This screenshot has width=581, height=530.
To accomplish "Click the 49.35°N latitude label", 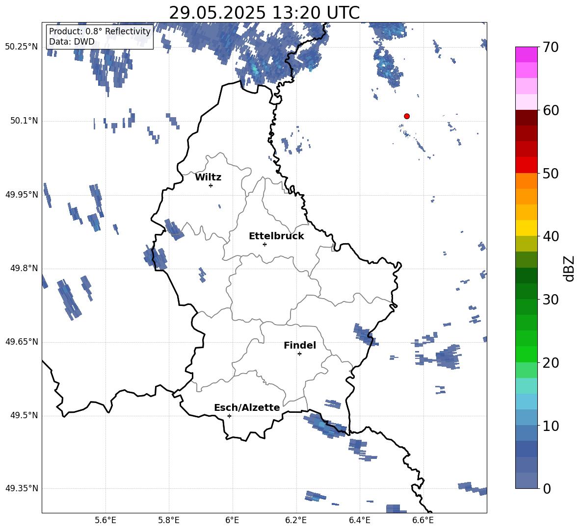I will coord(22,488).
